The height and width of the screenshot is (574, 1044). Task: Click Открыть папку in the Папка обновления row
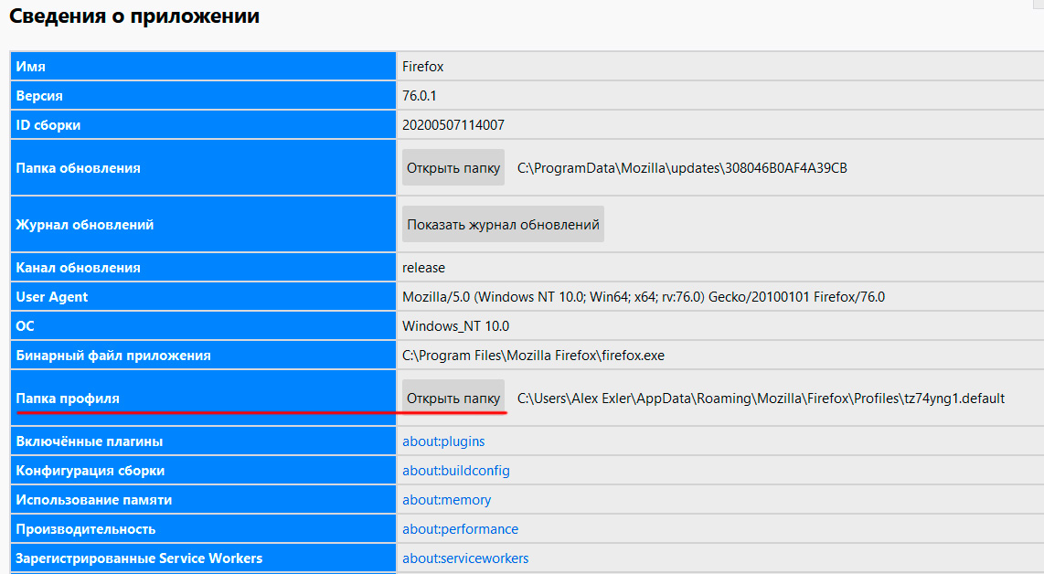(453, 168)
